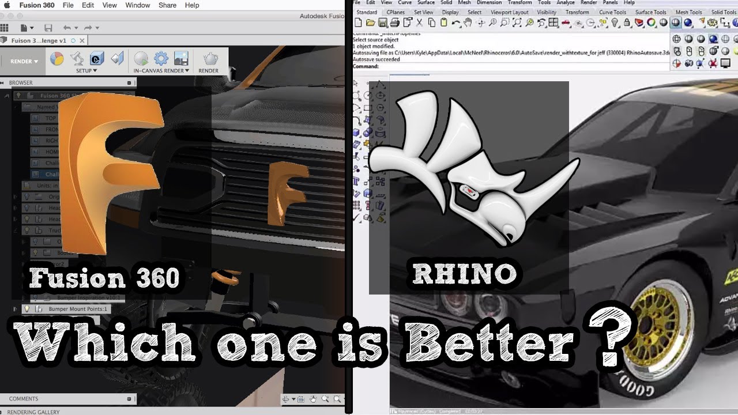
Task: Select the Texture Map Controls icon
Action: pyautogui.click(x=117, y=58)
